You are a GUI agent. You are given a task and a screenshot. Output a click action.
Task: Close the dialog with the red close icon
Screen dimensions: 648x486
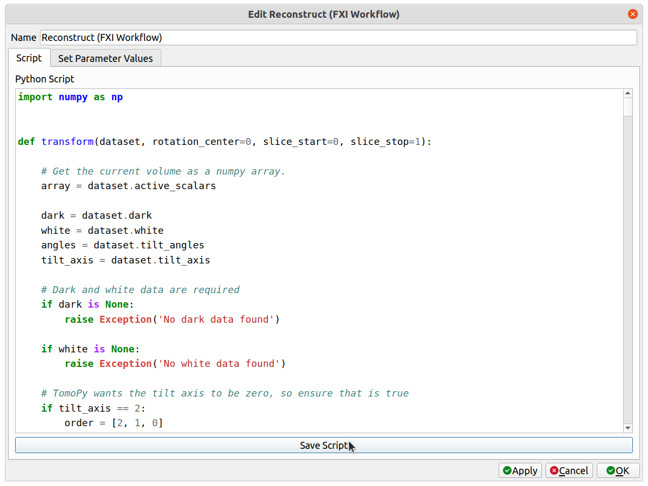632,14
